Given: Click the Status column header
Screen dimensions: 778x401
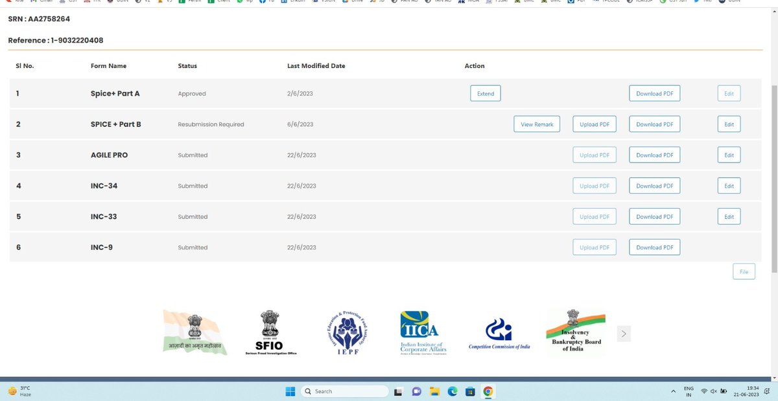Looking at the screenshot, I should click(x=187, y=66).
